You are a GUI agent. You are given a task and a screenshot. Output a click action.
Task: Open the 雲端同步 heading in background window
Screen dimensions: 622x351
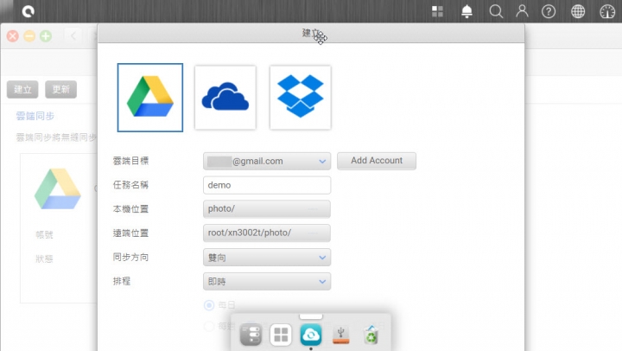[35, 116]
